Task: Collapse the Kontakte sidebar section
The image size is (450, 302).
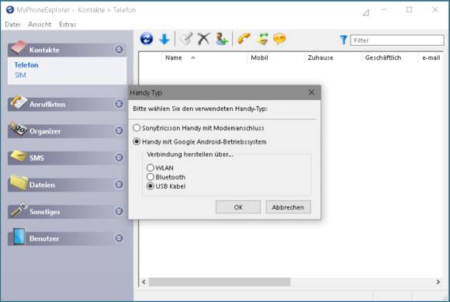Action: pos(119,50)
